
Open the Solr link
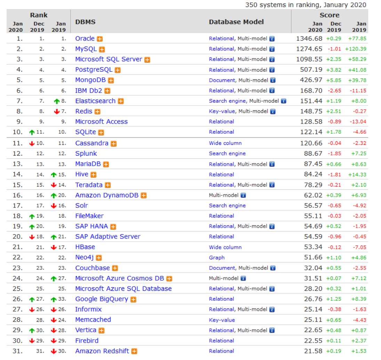pos(82,206)
